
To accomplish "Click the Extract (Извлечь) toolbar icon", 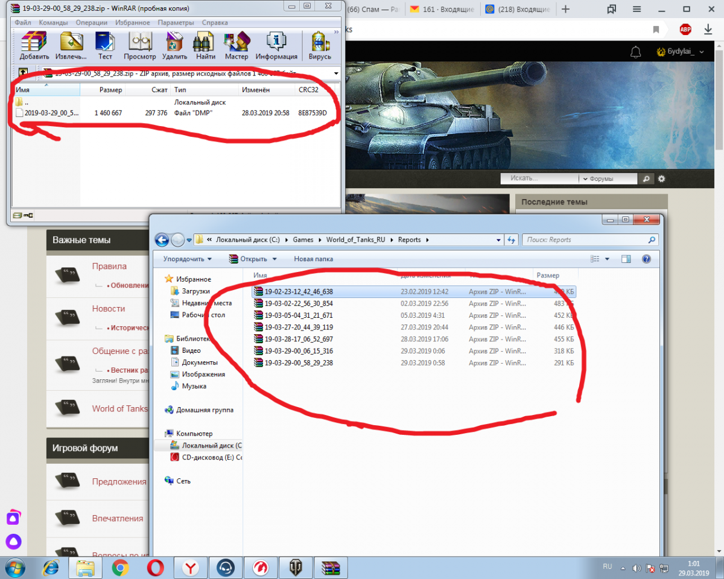I will pyautogui.click(x=71, y=45).
